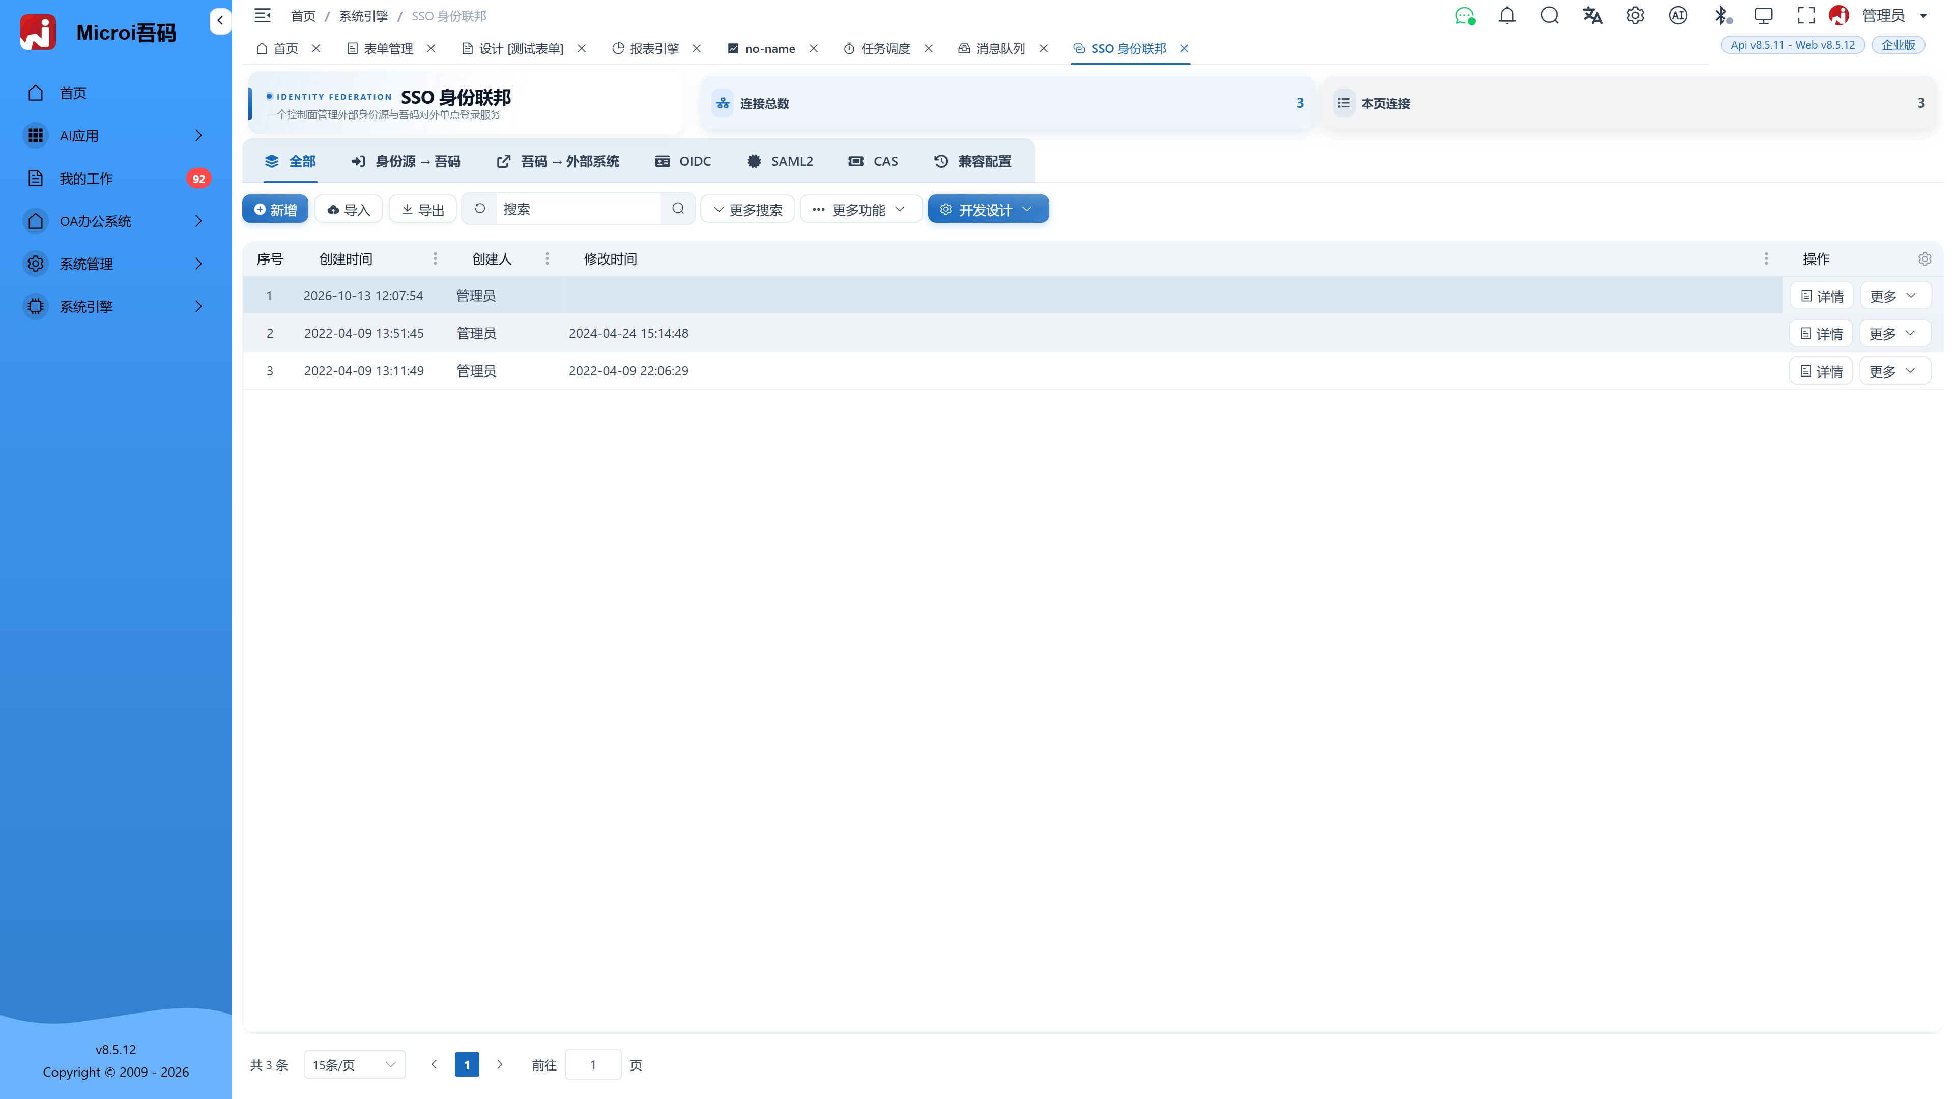1954x1099 pixels.
Task: Click the 导出 button
Action: 422,209
